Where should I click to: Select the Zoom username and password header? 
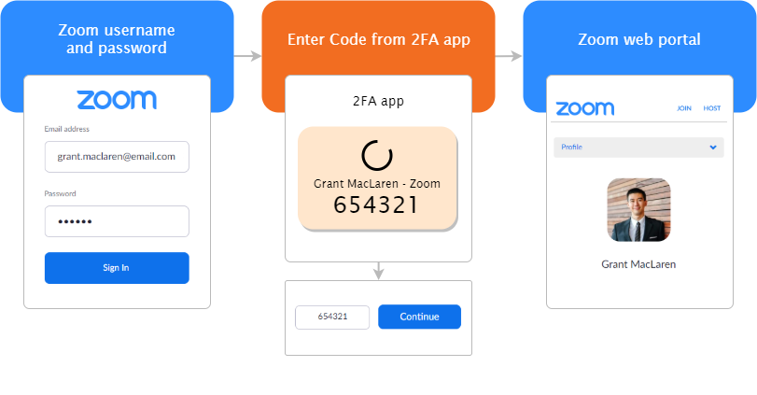click(x=117, y=39)
